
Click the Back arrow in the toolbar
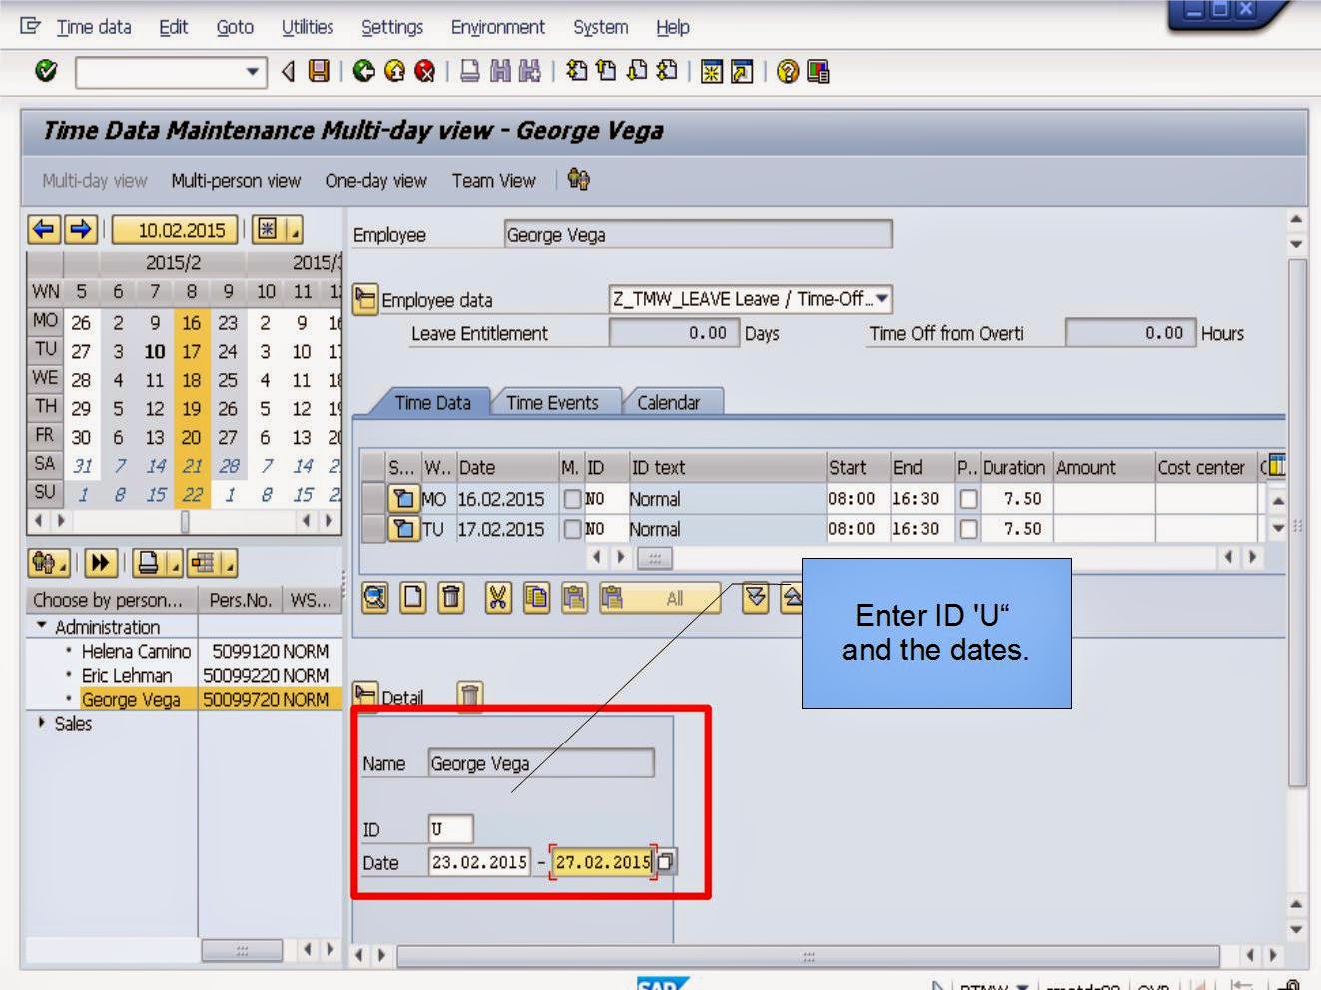click(362, 70)
